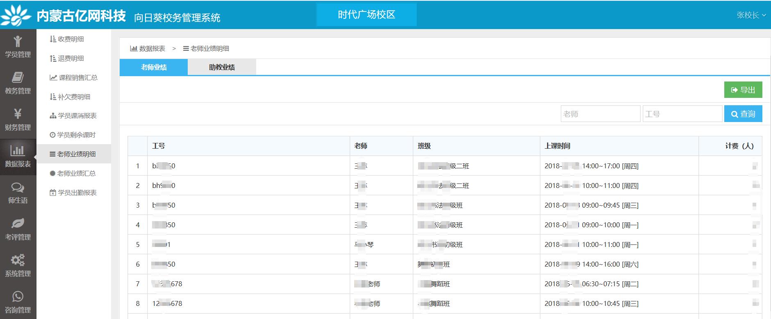
Task: Open the 教务管理 book icon
Action: (18, 77)
